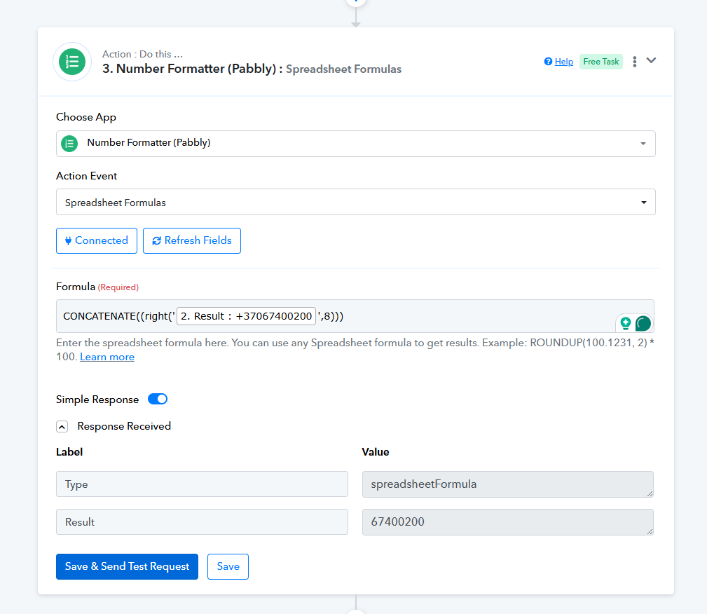Click the spreadsheetFormula value field

(508, 484)
